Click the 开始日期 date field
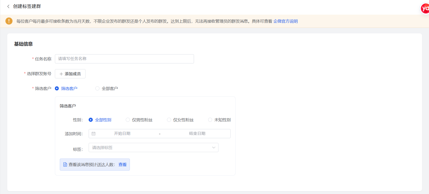 pos(122,134)
